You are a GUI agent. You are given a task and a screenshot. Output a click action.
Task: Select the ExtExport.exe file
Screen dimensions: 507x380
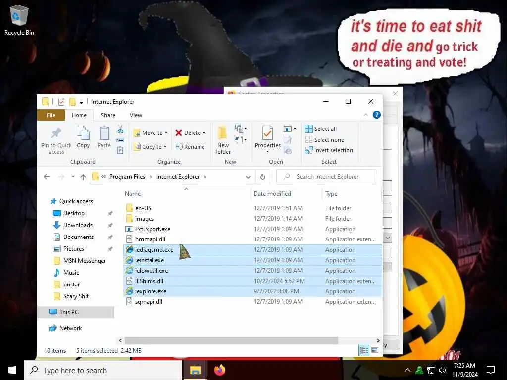pyautogui.click(x=152, y=229)
